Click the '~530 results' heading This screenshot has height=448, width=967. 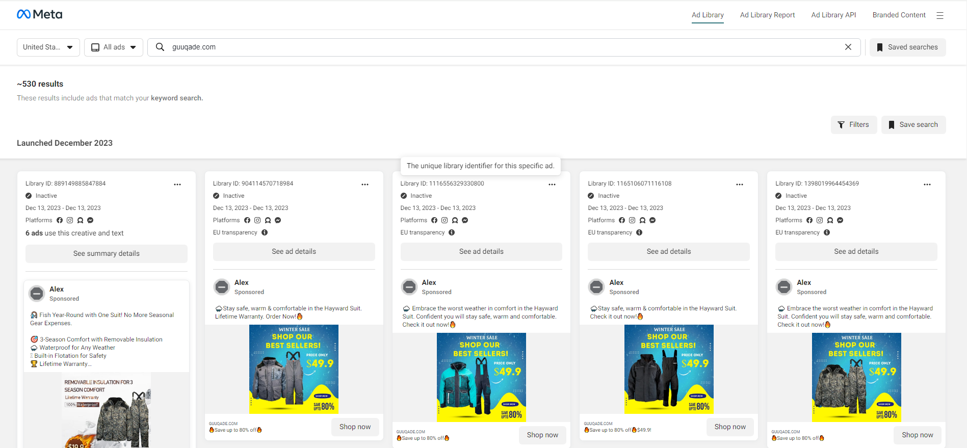(x=40, y=84)
